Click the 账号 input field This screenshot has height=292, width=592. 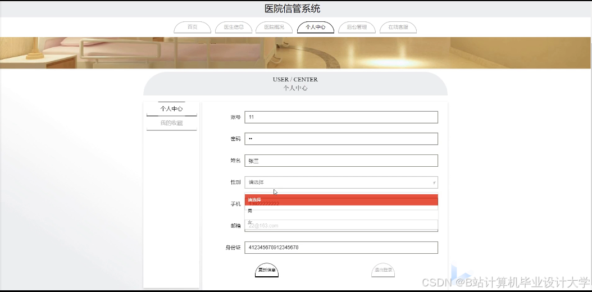(x=341, y=117)
